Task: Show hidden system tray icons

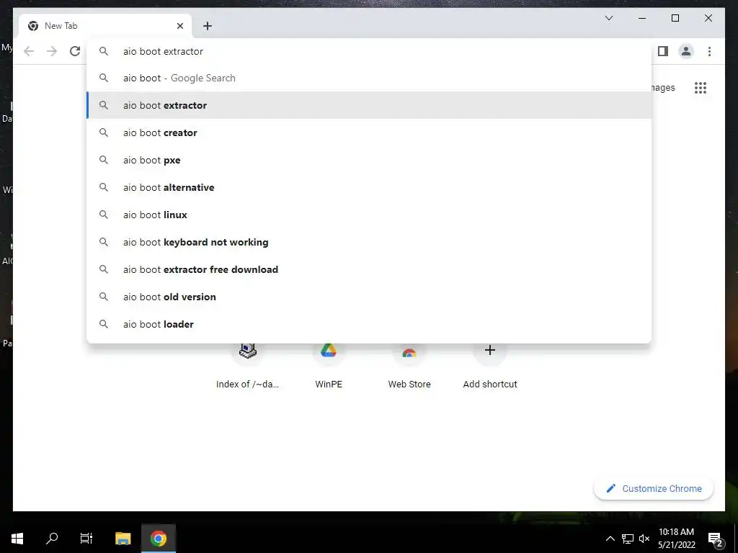Action: click(610, 539)
